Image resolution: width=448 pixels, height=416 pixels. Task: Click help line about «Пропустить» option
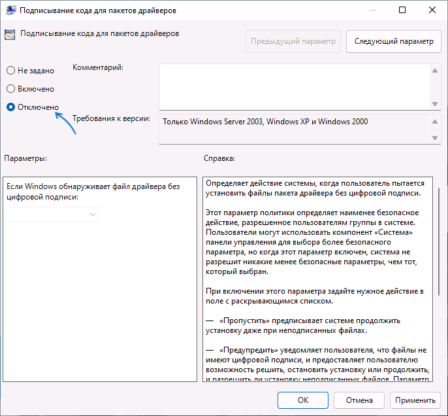303,325
